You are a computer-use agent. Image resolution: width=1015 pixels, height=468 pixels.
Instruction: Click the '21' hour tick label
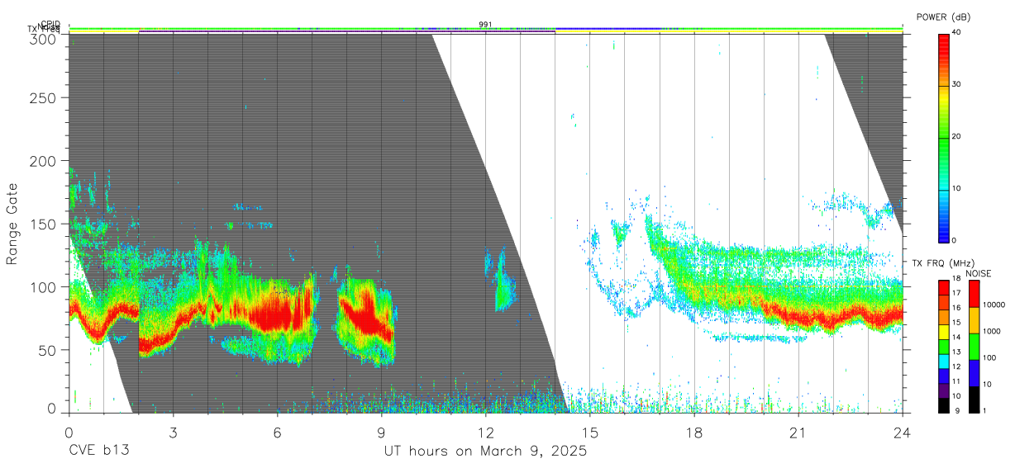click(x=798, y=433)
